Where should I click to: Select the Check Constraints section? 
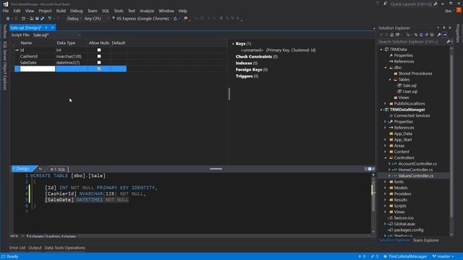click(257, 56)
